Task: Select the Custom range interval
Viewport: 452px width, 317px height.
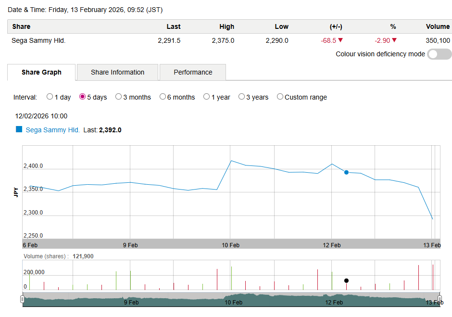Action: pyautogui.click(x=280, y=97)
